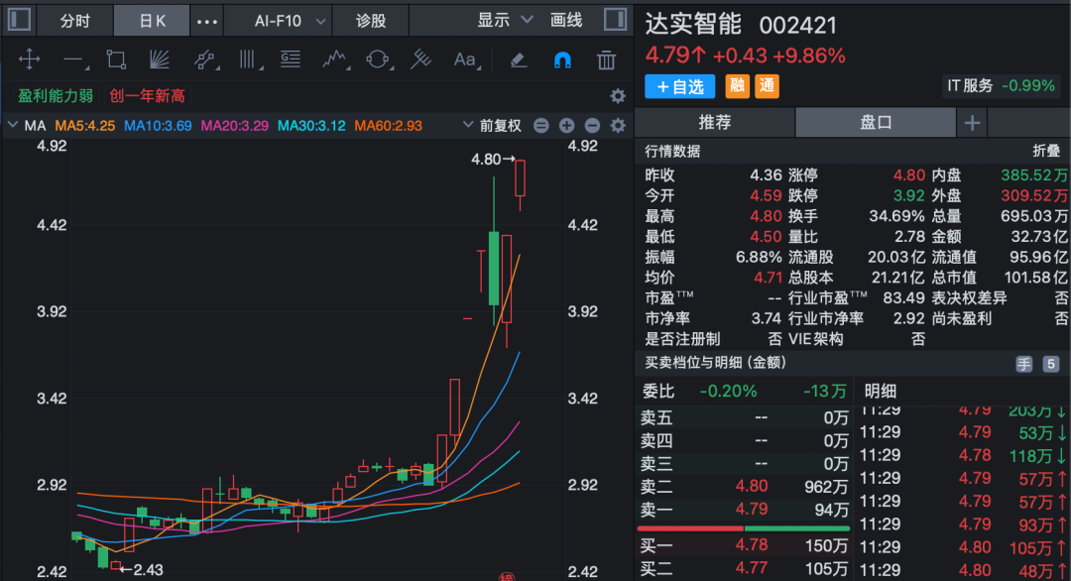
Task: Select the golden ratio lines tool
Action: click(291, 59)
